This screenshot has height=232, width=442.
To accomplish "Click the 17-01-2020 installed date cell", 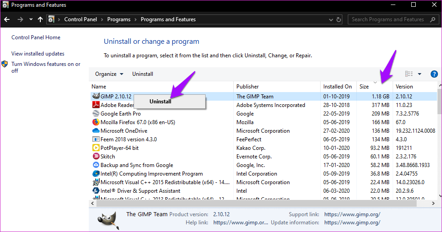I will [336, 165].
